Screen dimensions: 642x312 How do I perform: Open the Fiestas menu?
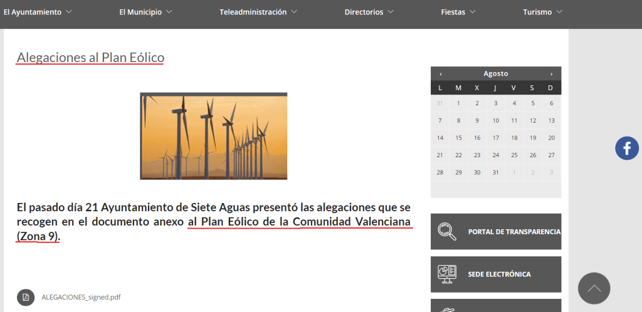click(x=458, y=12)
